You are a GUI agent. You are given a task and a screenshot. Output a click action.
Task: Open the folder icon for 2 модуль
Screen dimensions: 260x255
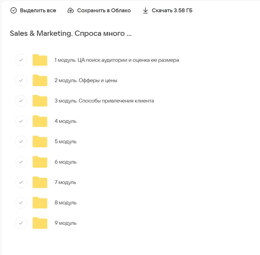(40, 80)
